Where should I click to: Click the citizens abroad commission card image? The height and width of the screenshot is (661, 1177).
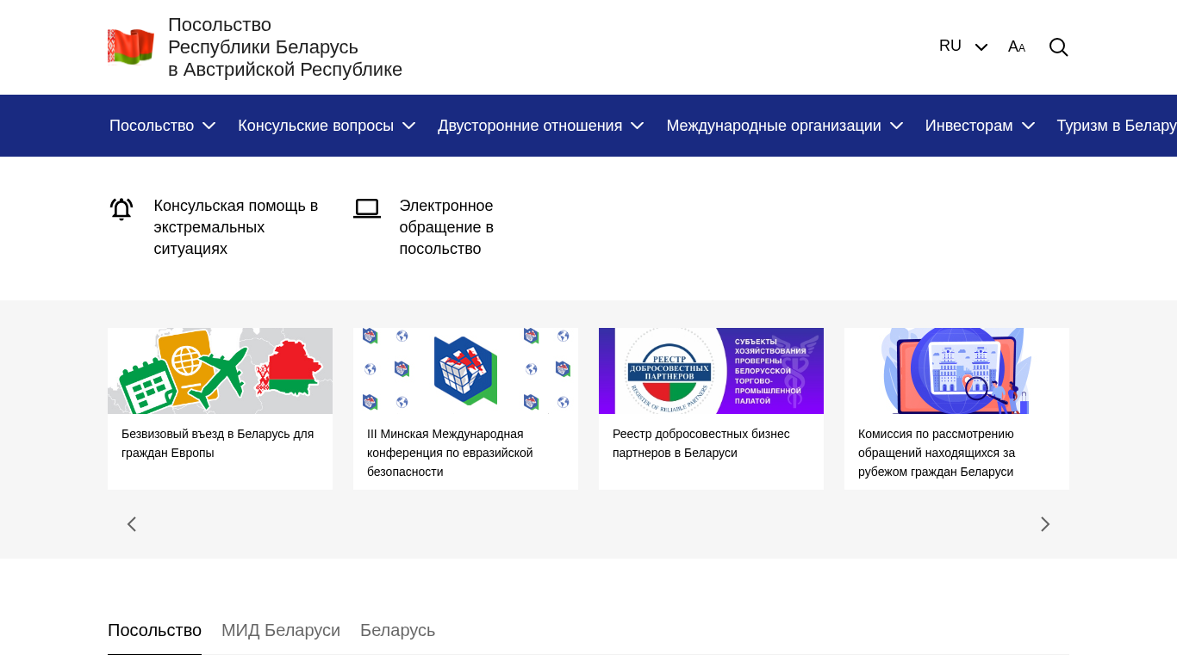click(956, 371)
